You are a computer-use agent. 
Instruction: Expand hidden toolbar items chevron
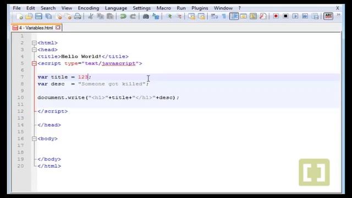338,15
